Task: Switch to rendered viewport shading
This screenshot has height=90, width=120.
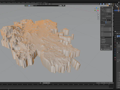Action: (112, 4)
